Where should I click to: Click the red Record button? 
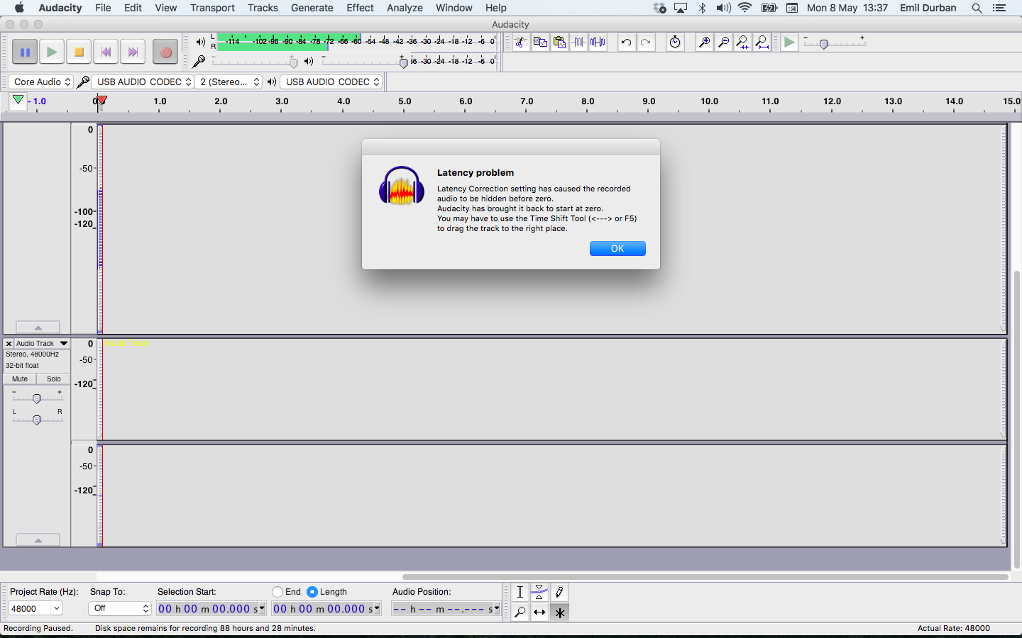[165, 52]
